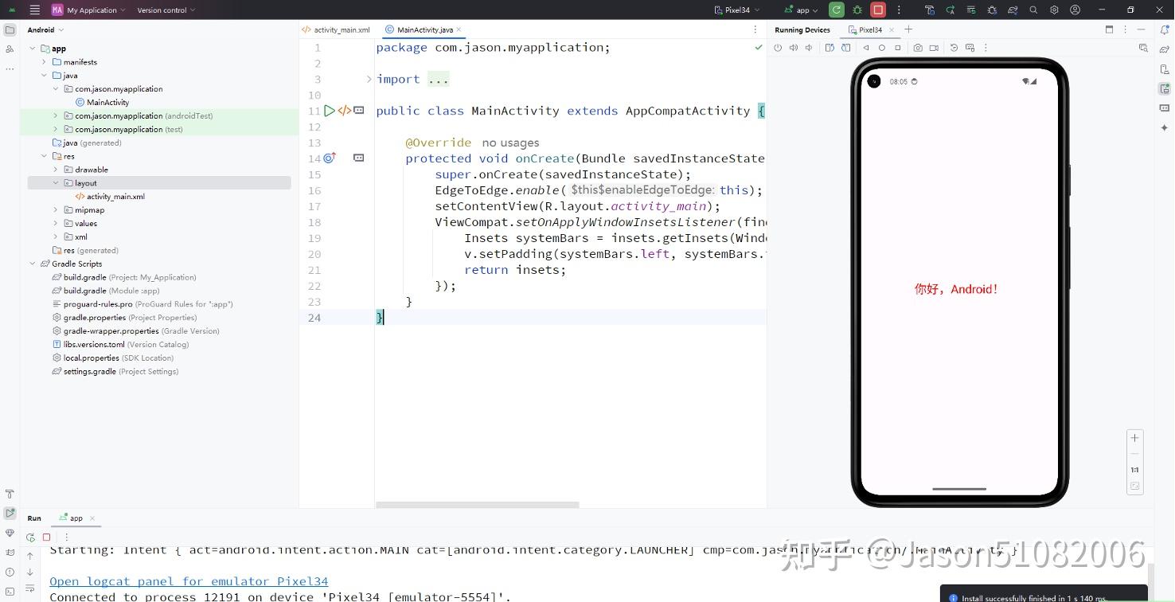
Task: Rerun the app with the green toolbar button
Action: (836, 10)
